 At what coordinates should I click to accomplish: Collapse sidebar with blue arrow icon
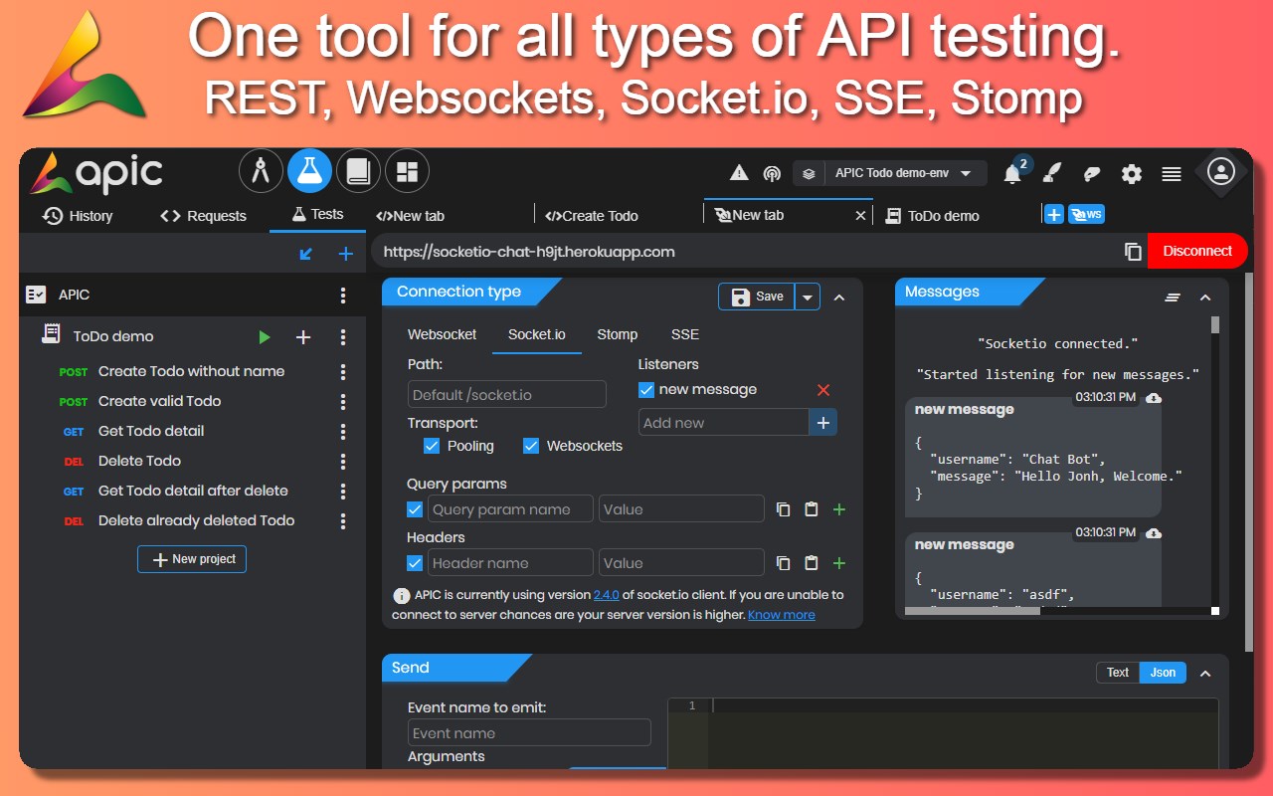pos(306,254)
